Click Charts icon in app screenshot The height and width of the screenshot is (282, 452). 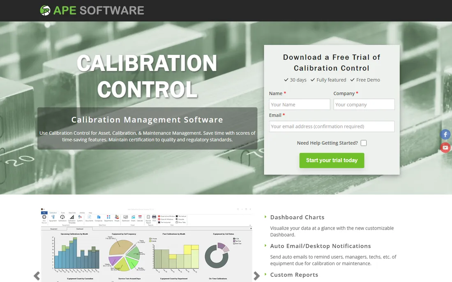click(133, 218)
